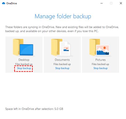
Task: Stop backup for Documents folder
Action: click(x=62, y=68)
